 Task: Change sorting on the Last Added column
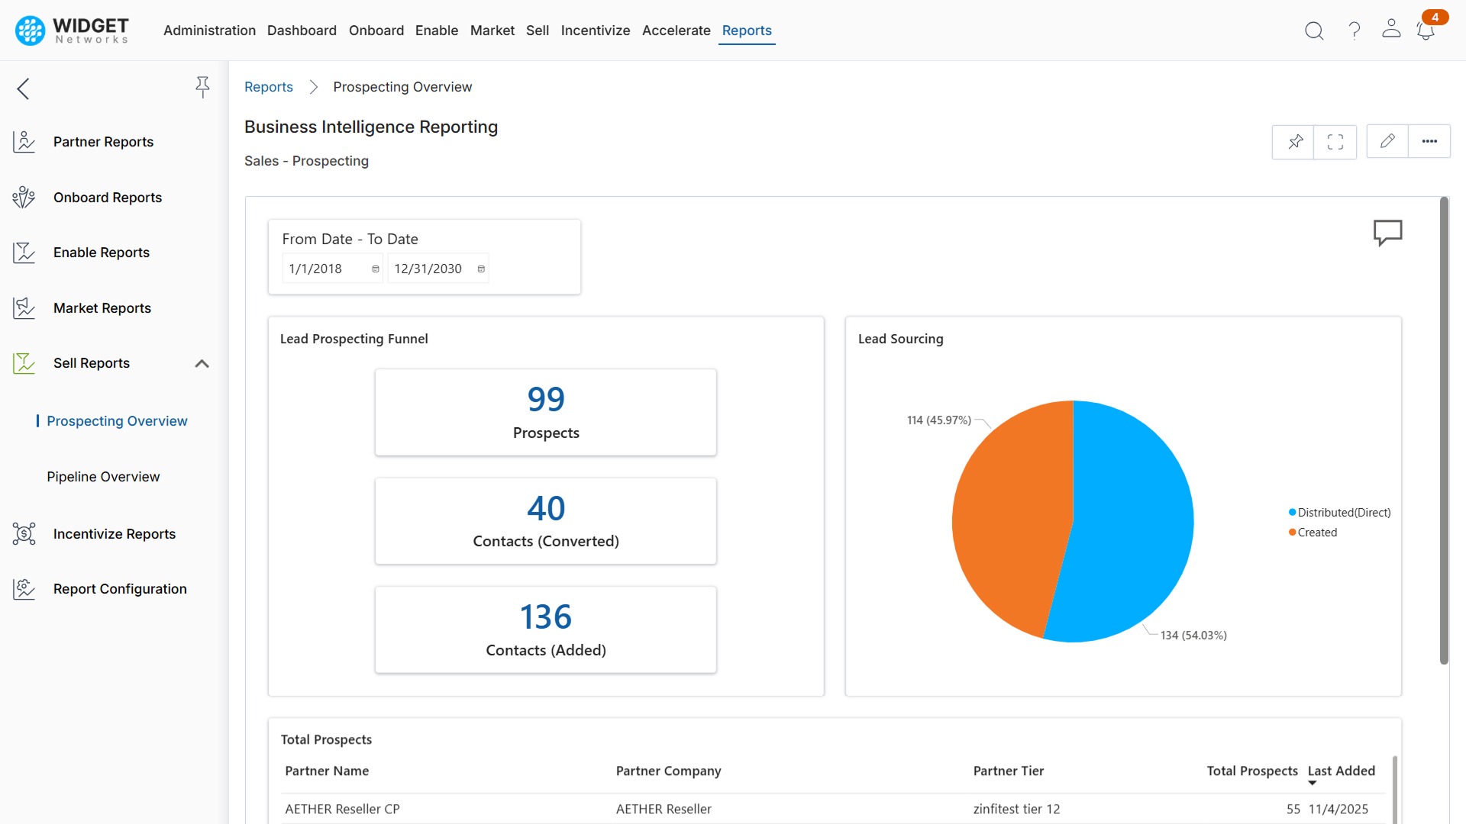click(x=1342, y=771)
